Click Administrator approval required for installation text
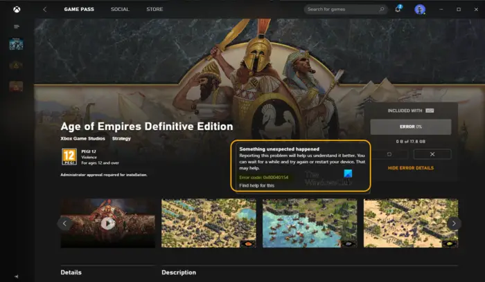Screen dimensions: 485x282 [104, 175]
